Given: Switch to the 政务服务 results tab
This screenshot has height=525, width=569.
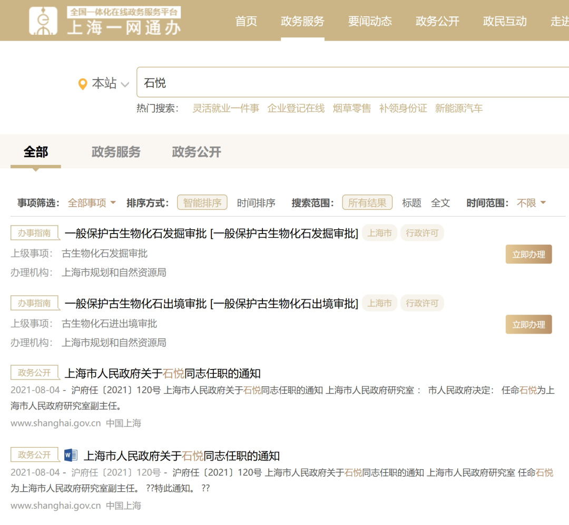Looking at the screenshot, I should [x=116, y=152].
